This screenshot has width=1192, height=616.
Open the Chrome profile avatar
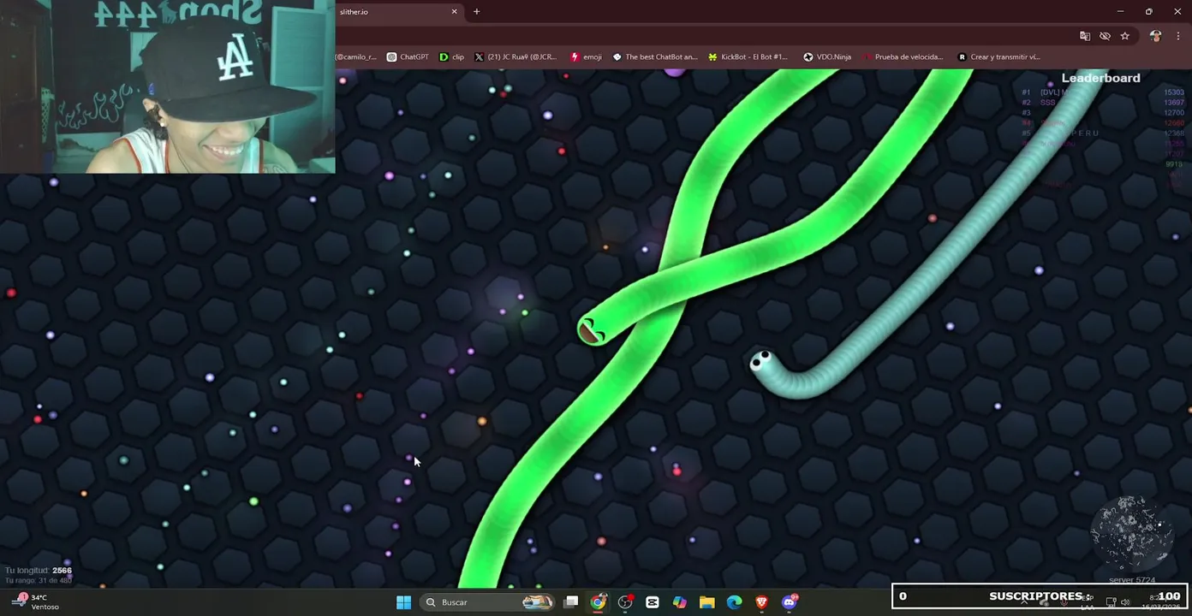click(x=1155, y=36)
